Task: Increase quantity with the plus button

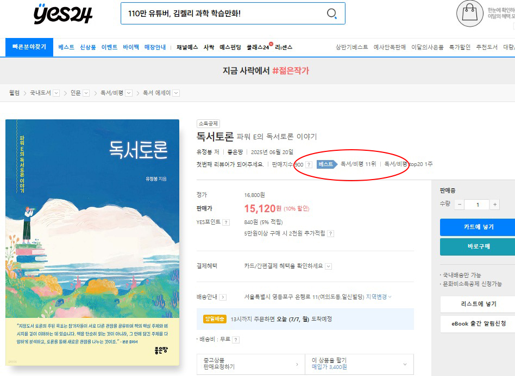Action: pyautogui.click(x=495, y=205)
